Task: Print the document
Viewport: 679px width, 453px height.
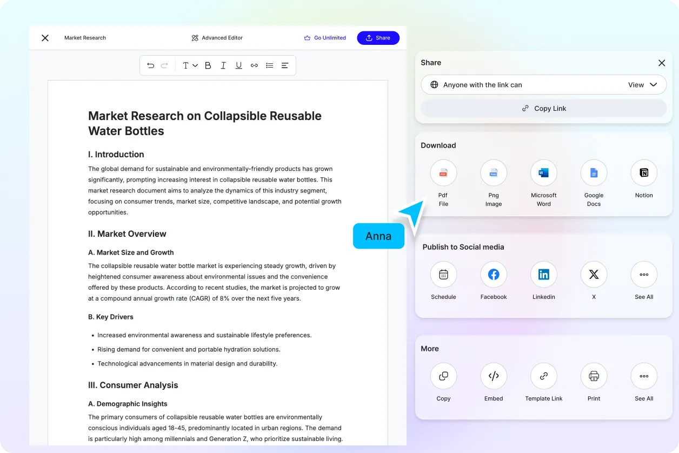Action: (594, 376)
